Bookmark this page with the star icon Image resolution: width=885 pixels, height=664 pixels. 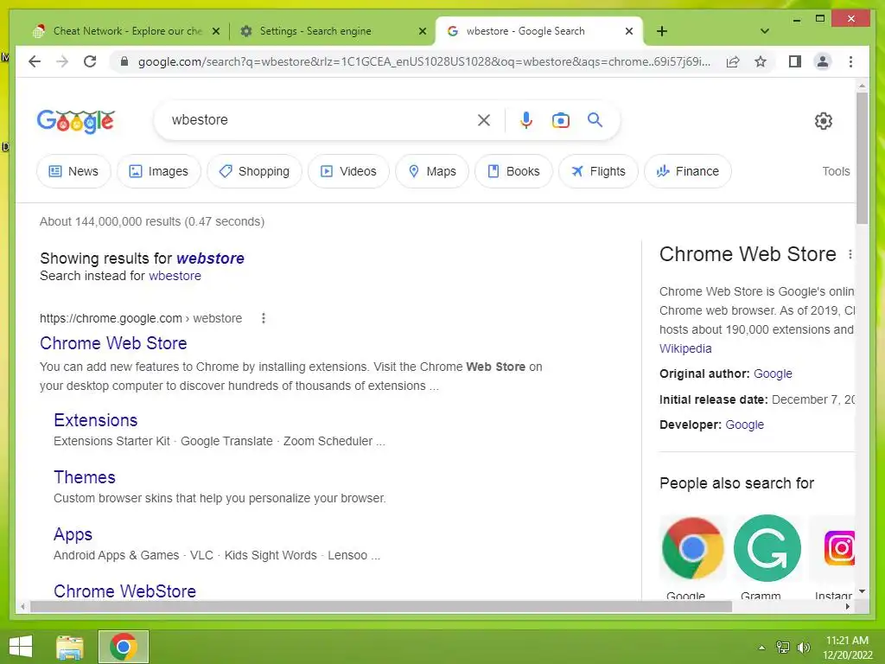tap(761, 61)
